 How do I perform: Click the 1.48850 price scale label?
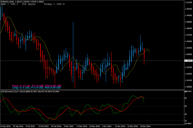coord(188,22)
